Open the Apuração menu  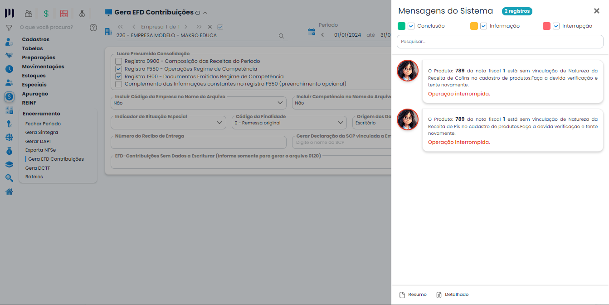pyautogui.click(x=35, y=94)
